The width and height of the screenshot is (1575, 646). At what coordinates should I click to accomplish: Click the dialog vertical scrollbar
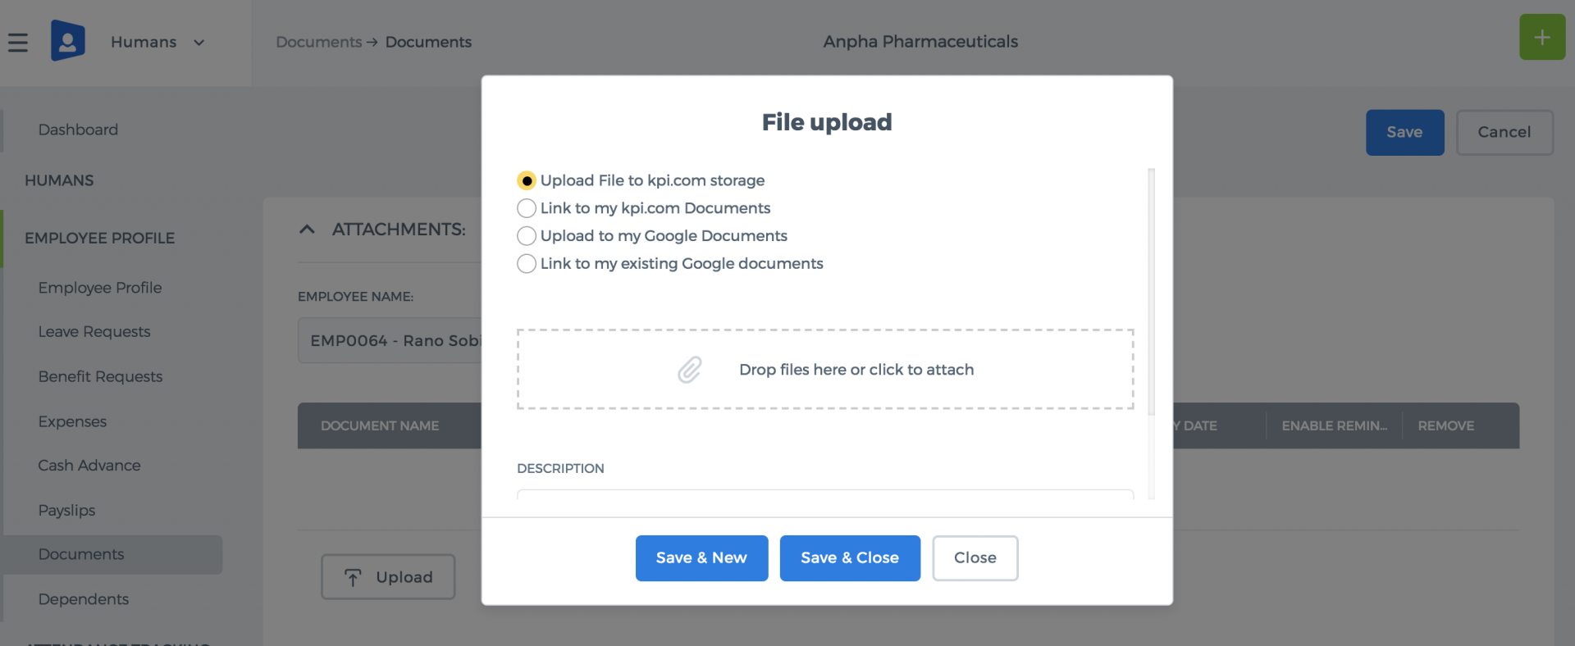pyautogui.click(x=1151, y=291)
